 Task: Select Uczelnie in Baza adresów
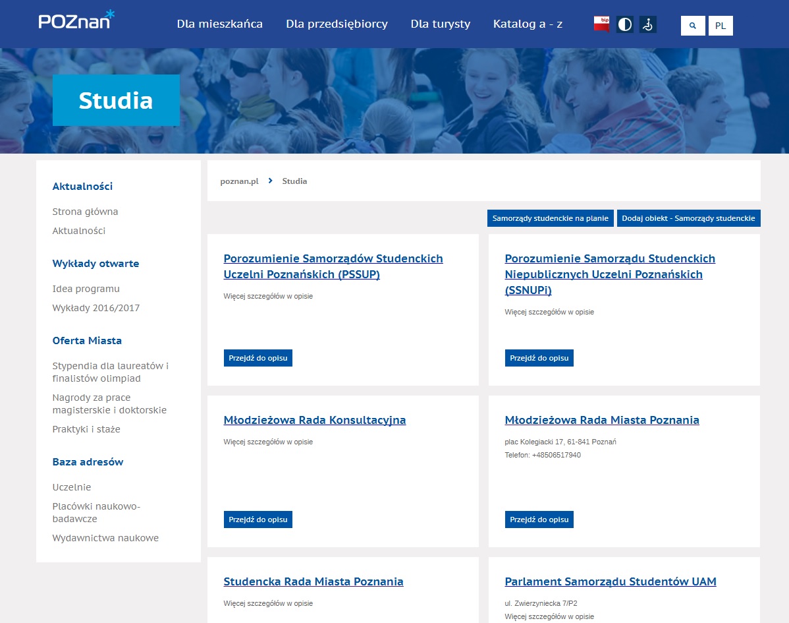click(71, 487)
